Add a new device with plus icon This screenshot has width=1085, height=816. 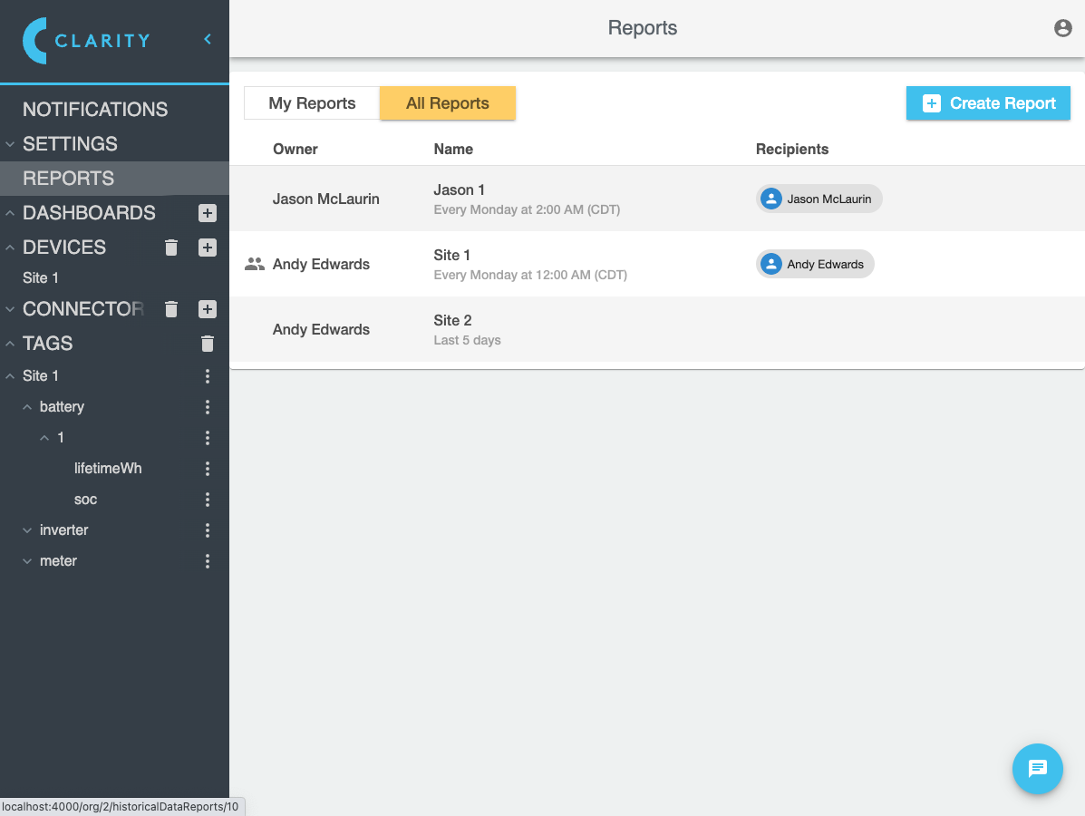[208, 248]
